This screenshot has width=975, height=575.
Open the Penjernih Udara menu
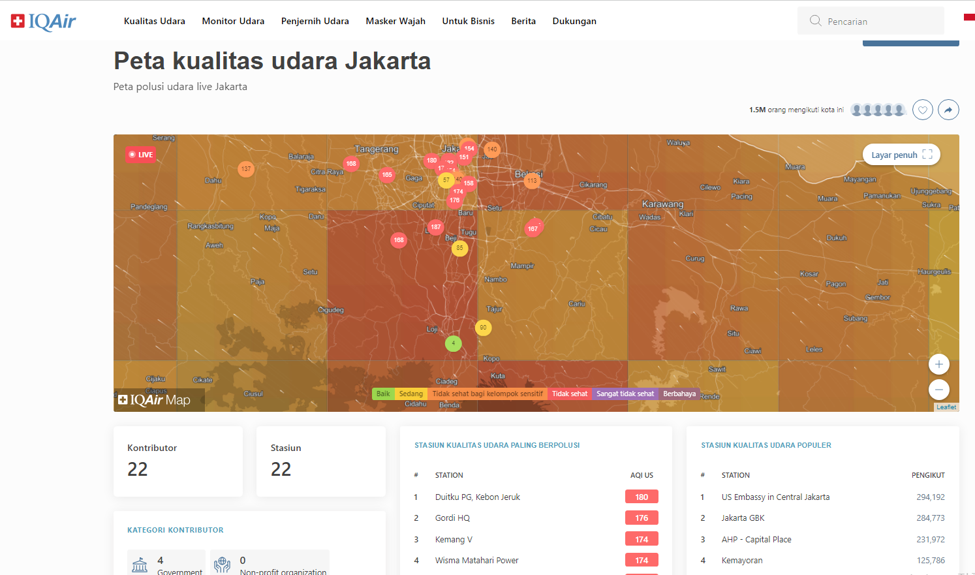tap(315, 21)
